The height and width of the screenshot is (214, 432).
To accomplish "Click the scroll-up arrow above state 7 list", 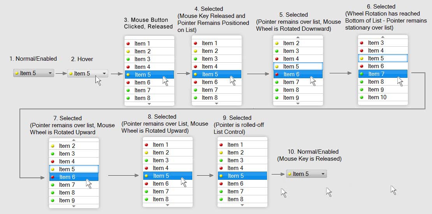I will [74, 140].
